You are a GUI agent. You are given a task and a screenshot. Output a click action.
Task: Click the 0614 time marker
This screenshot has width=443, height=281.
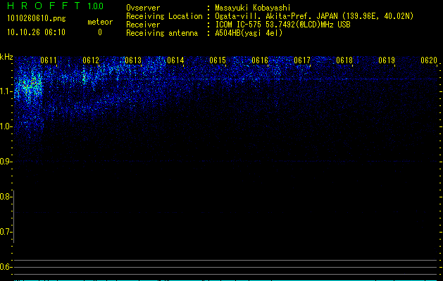175,60
